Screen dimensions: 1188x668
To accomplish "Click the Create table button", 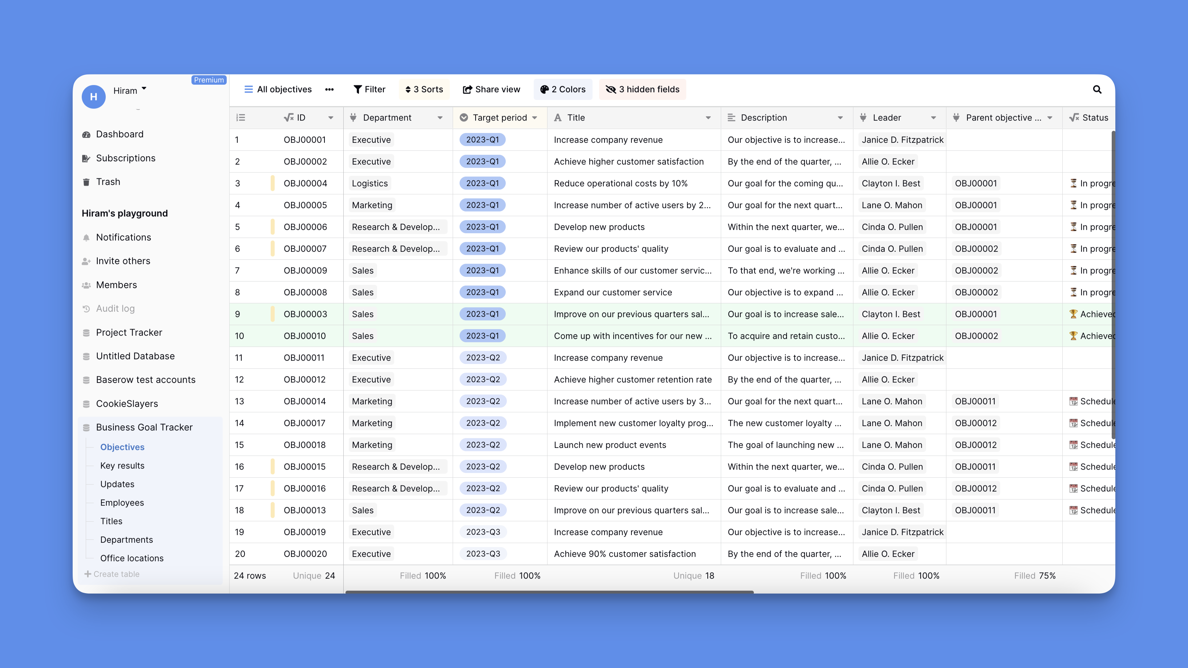I will click(x=112, y=574).
